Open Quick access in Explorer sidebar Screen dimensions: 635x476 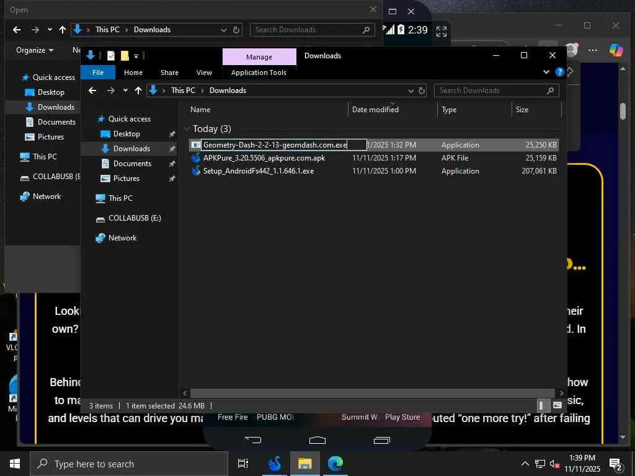point(129,119)
